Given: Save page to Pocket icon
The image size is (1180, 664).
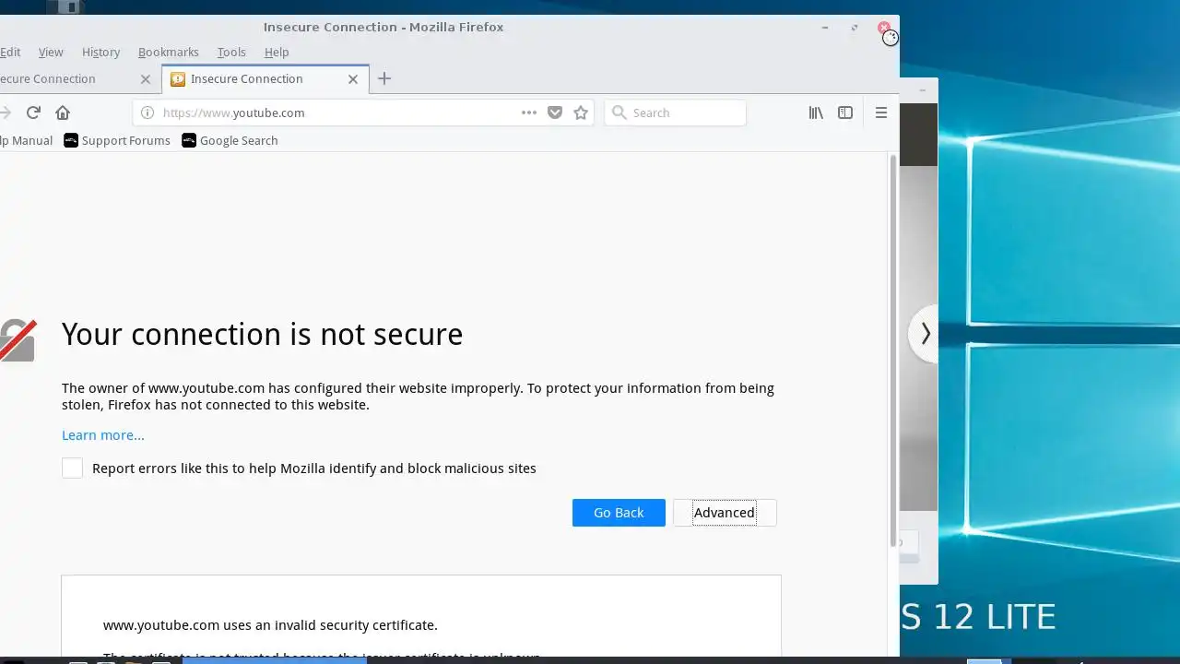Looking at the screenshot, I should tap(555, 113).
